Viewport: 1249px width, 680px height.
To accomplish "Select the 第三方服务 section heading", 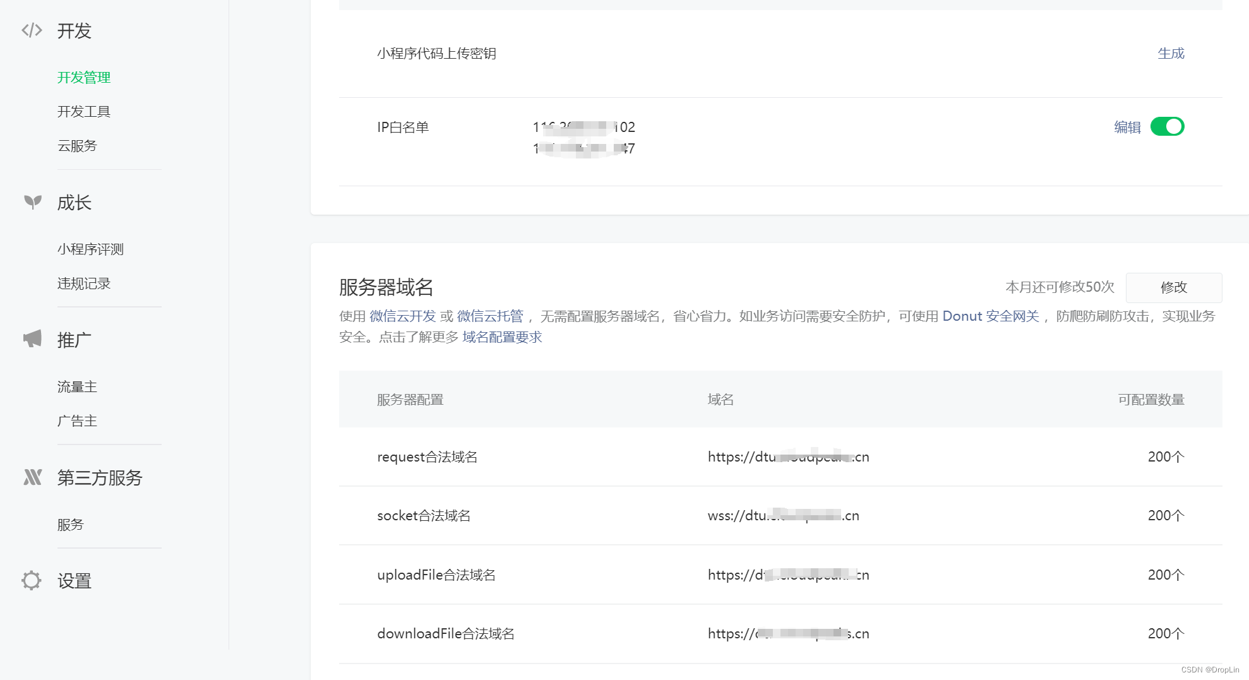I will (100, 478).
